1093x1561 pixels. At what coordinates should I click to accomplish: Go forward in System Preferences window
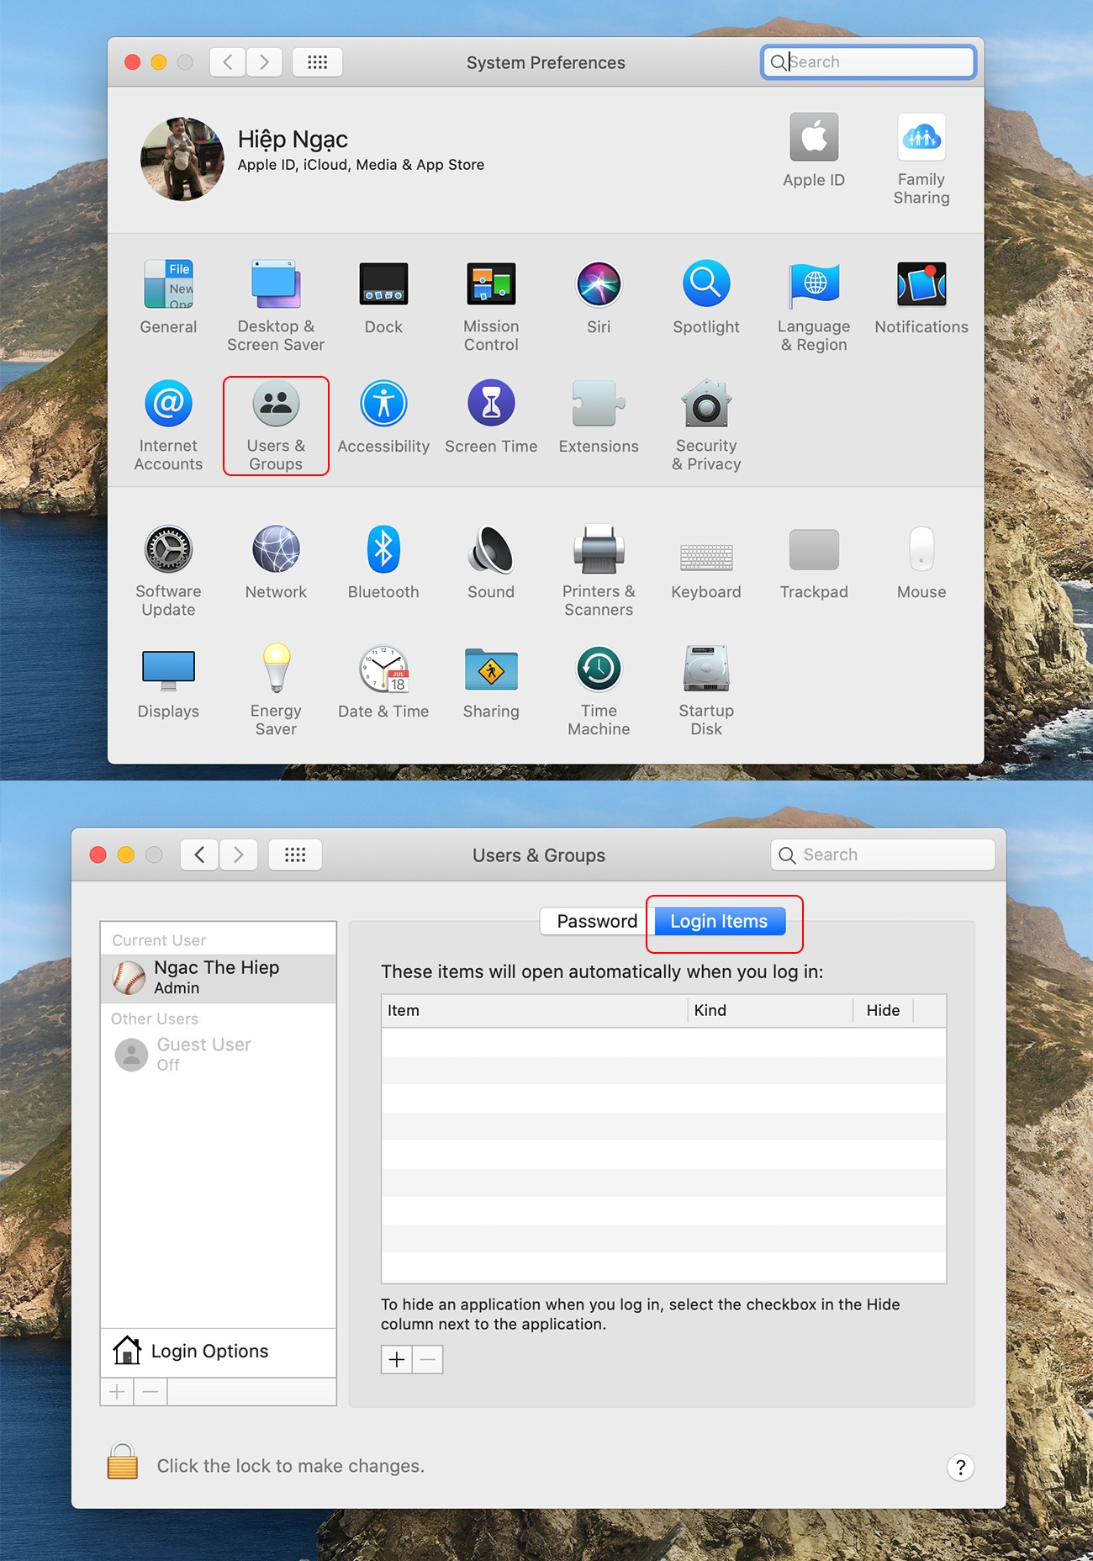click(x=264, y=62)
